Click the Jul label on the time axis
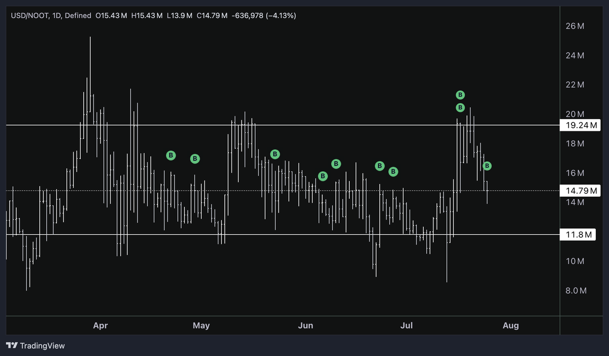This screenshot has height=356, width=609. pos(406,326)
